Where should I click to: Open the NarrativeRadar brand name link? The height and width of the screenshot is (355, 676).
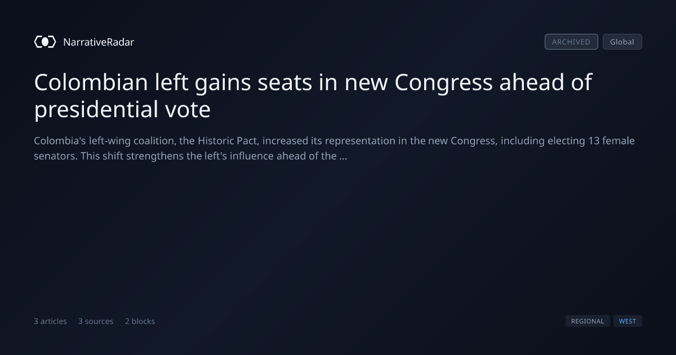(99, 42)
